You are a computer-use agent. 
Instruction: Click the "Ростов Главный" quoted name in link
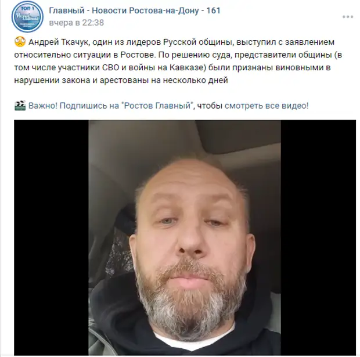tap(157, 106)
